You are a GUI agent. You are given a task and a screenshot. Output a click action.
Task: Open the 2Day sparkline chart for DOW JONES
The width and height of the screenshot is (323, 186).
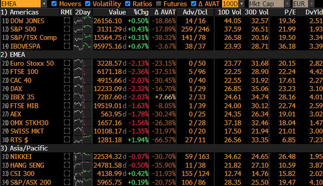click(83, 21)
